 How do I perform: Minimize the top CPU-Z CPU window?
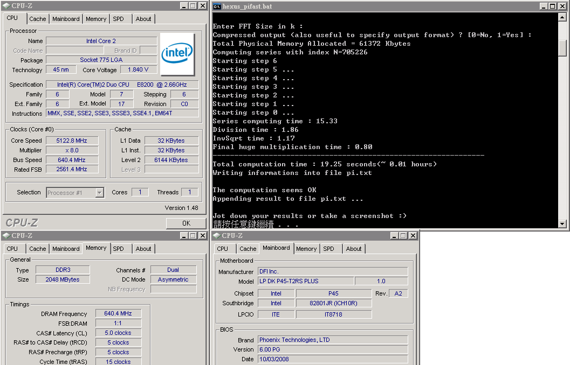184,6
